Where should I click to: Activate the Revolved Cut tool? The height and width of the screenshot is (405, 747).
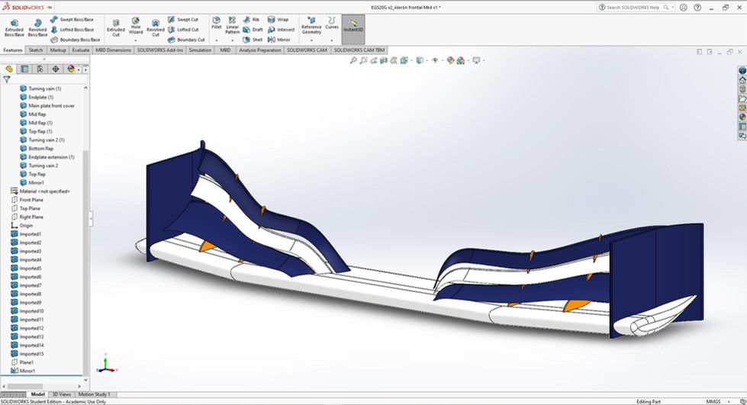156,28
